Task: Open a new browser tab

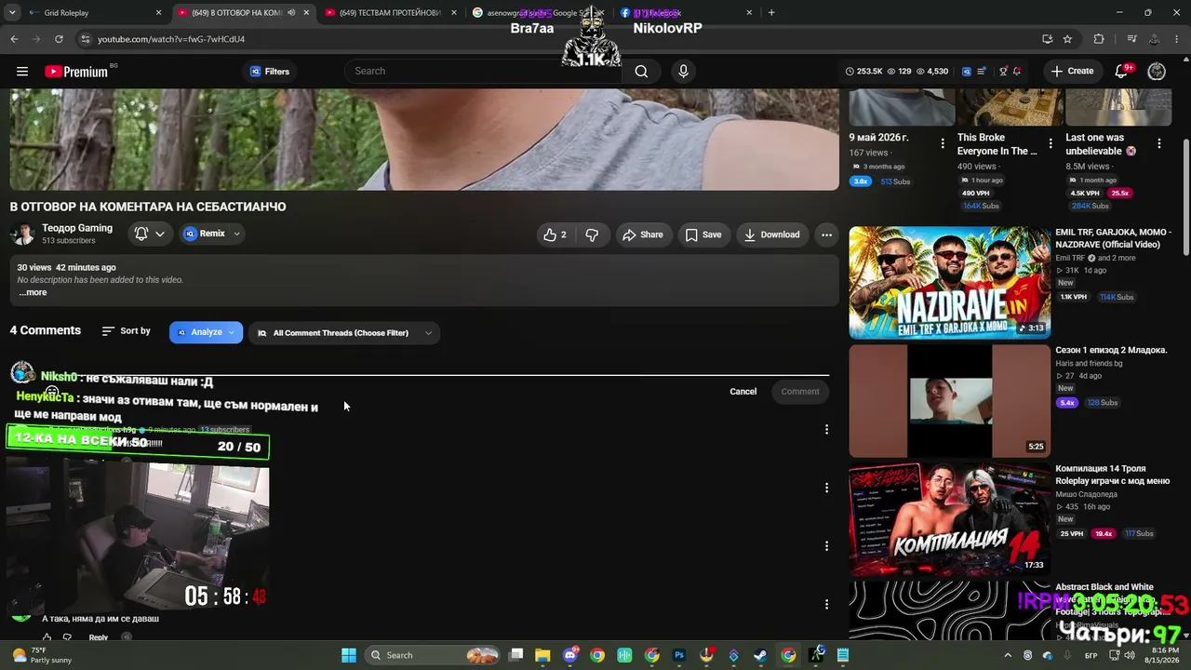Action: [x=771, y=13]
